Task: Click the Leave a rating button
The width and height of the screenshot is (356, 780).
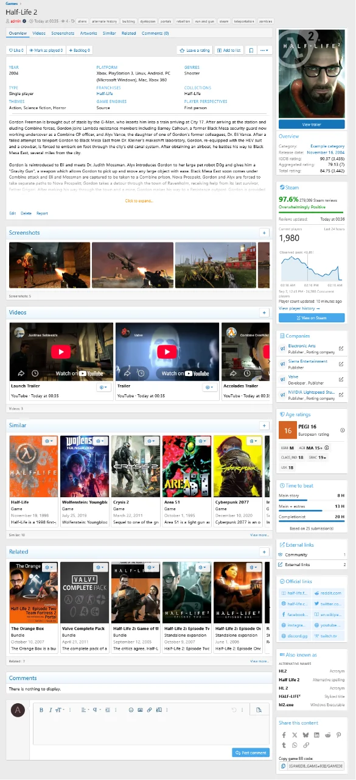Action: 195,51
